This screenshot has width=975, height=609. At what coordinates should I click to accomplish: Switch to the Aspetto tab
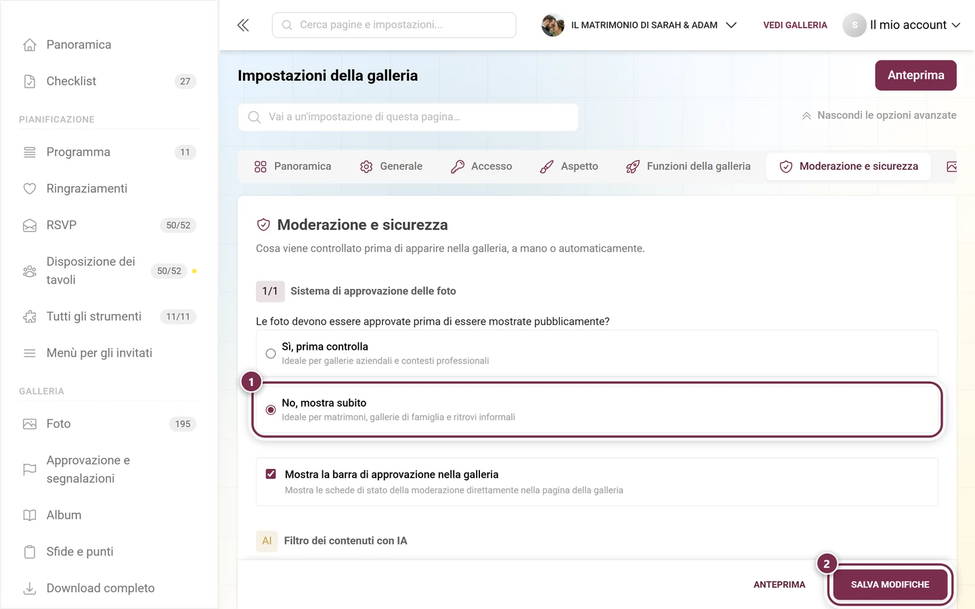point(569,166)
